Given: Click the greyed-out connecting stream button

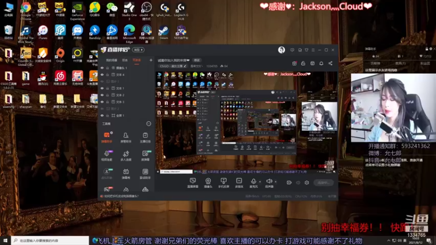Looking at the screenshot, I should coord(323,182).
